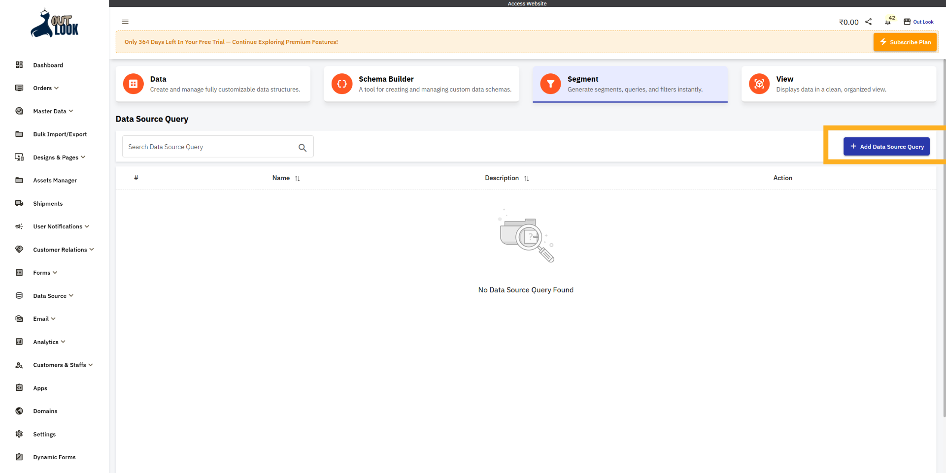Open the Dashboard from the sidebar
This screenshot has width=946, height=473.
tap(48, 65)
